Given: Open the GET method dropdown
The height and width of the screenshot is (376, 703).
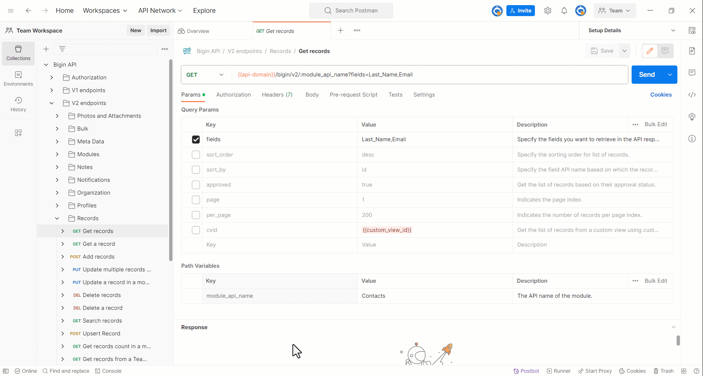Looking at the screenshot, I should 221,75.
